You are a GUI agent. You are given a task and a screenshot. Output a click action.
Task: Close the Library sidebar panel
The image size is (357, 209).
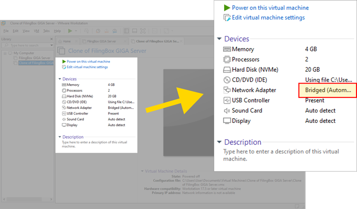click(x=52, y=39)
